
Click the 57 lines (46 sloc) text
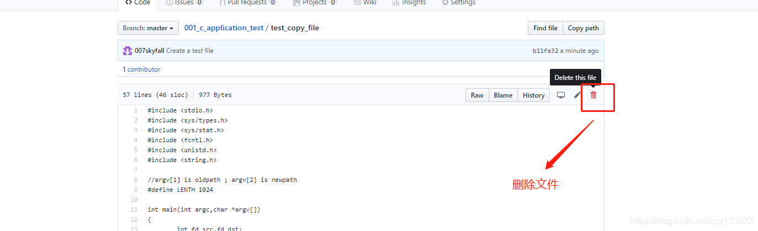[x=155, y=95]
